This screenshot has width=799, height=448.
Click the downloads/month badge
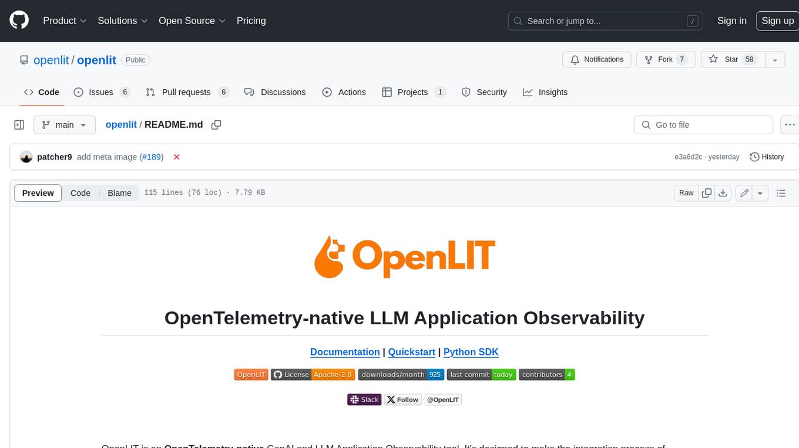pos(401,374)
